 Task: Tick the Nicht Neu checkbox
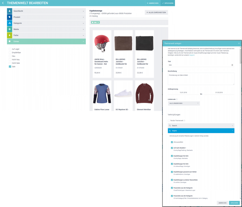click(x=10, y=60)
